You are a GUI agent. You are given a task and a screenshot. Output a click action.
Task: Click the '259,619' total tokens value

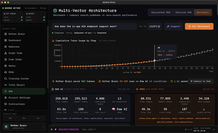tap(62, 99)
